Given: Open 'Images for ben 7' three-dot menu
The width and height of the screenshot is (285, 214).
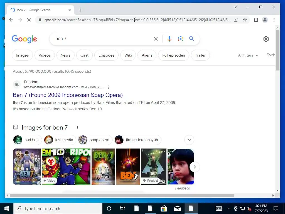Looking at the screenshot, I should click(x=77, y=128).
